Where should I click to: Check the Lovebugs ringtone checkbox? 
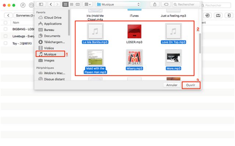6,36
